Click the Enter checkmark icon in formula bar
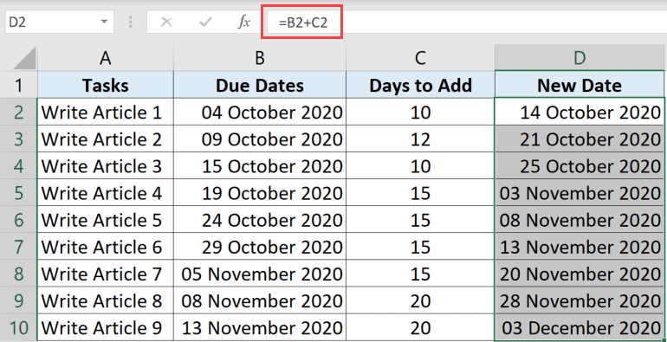The height and width of the screenshot is (342, 667). 205,23
